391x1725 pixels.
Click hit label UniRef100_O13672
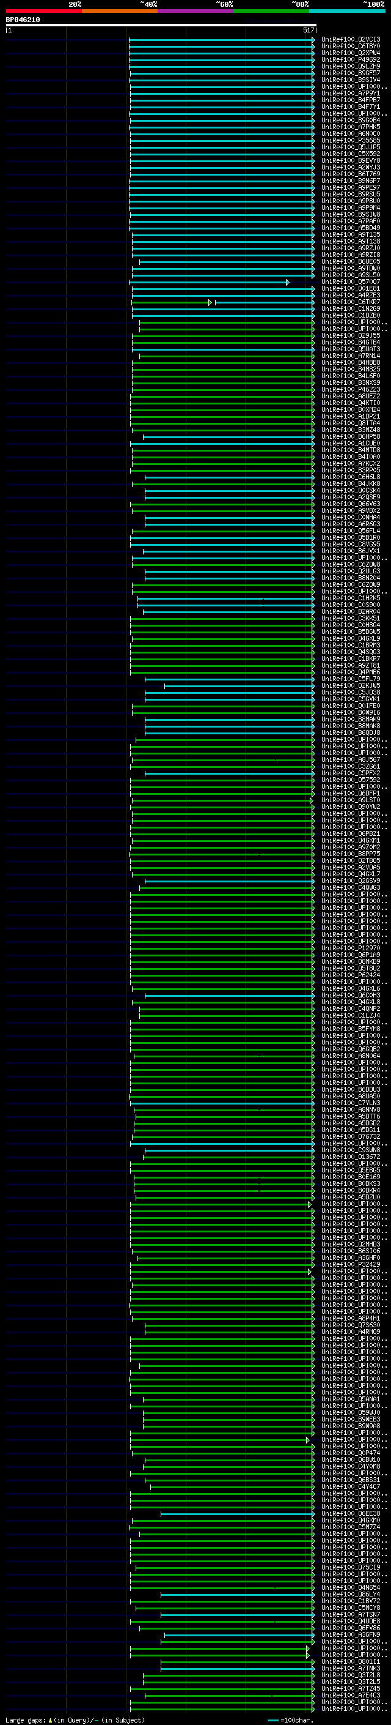(x=351, y=1157)
